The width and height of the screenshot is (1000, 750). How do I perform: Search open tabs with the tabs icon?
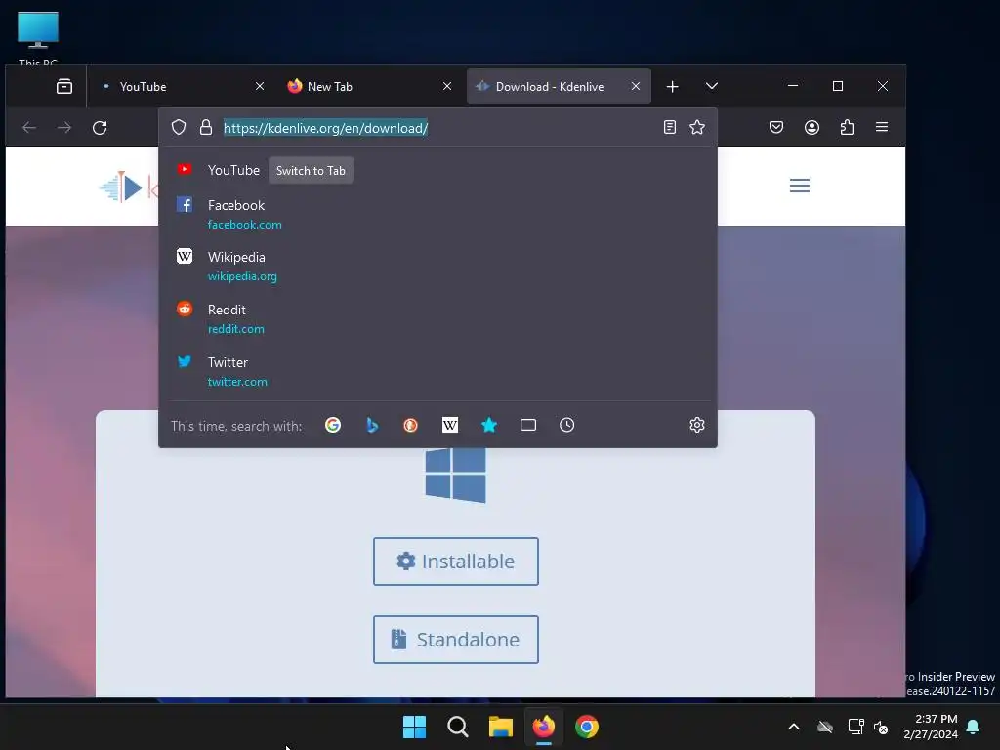(528, 425)
